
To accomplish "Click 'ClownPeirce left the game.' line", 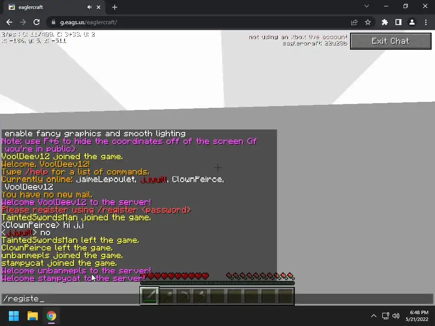I will 57,248.
